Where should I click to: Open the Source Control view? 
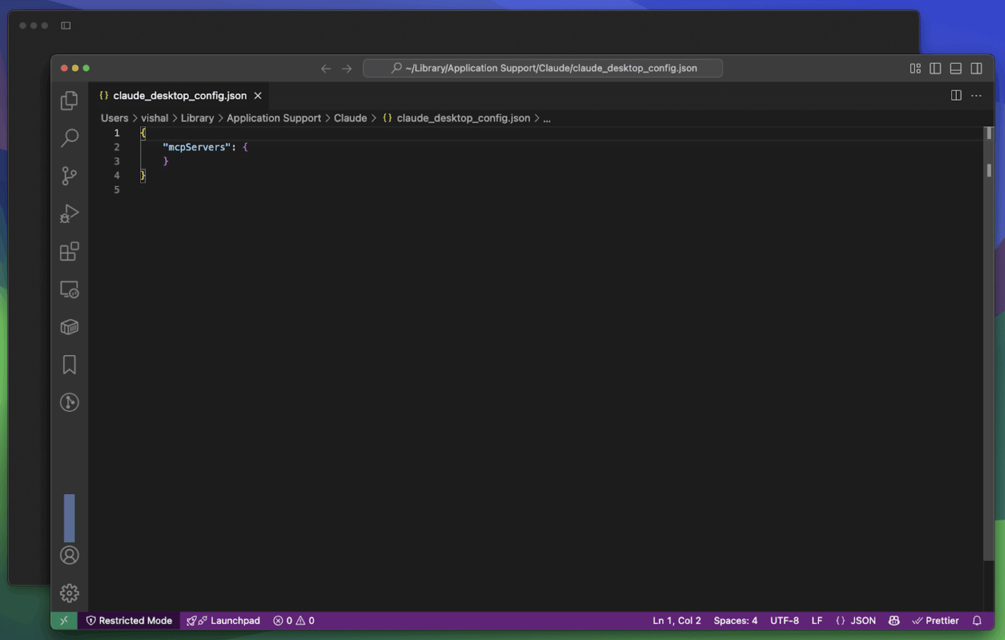[69, 176]
